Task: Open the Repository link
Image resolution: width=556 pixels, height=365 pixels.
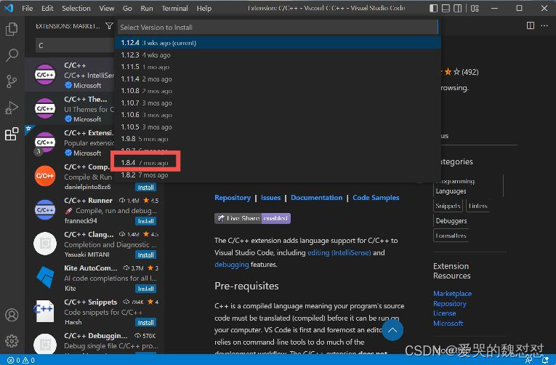Action: click(x=233, y=198)
